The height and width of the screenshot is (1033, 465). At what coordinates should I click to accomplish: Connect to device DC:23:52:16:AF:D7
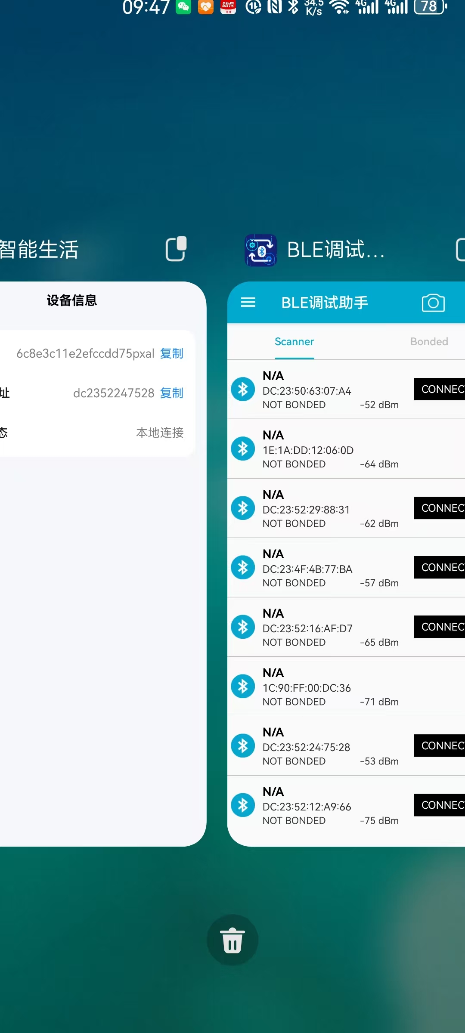(440, 627)
